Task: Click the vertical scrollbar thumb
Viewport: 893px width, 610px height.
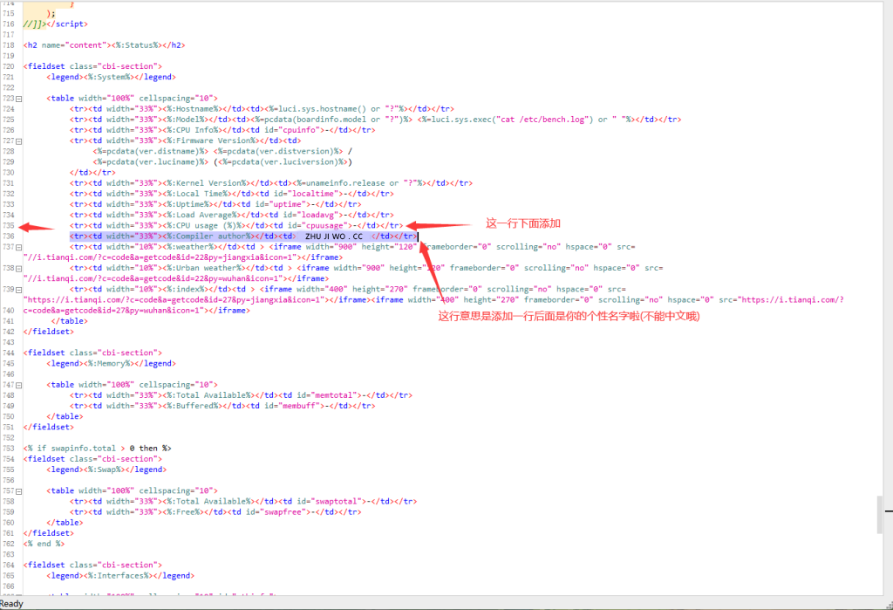Action: 879,515
